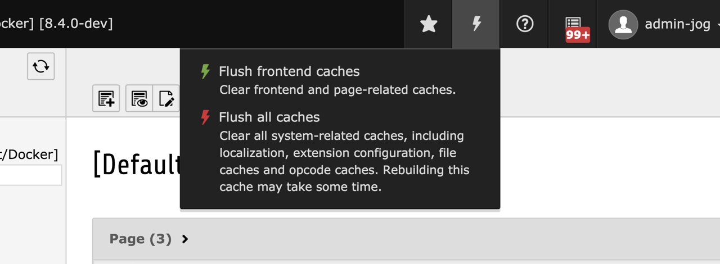Click the edit page properties pencil icon

[166, 98]
